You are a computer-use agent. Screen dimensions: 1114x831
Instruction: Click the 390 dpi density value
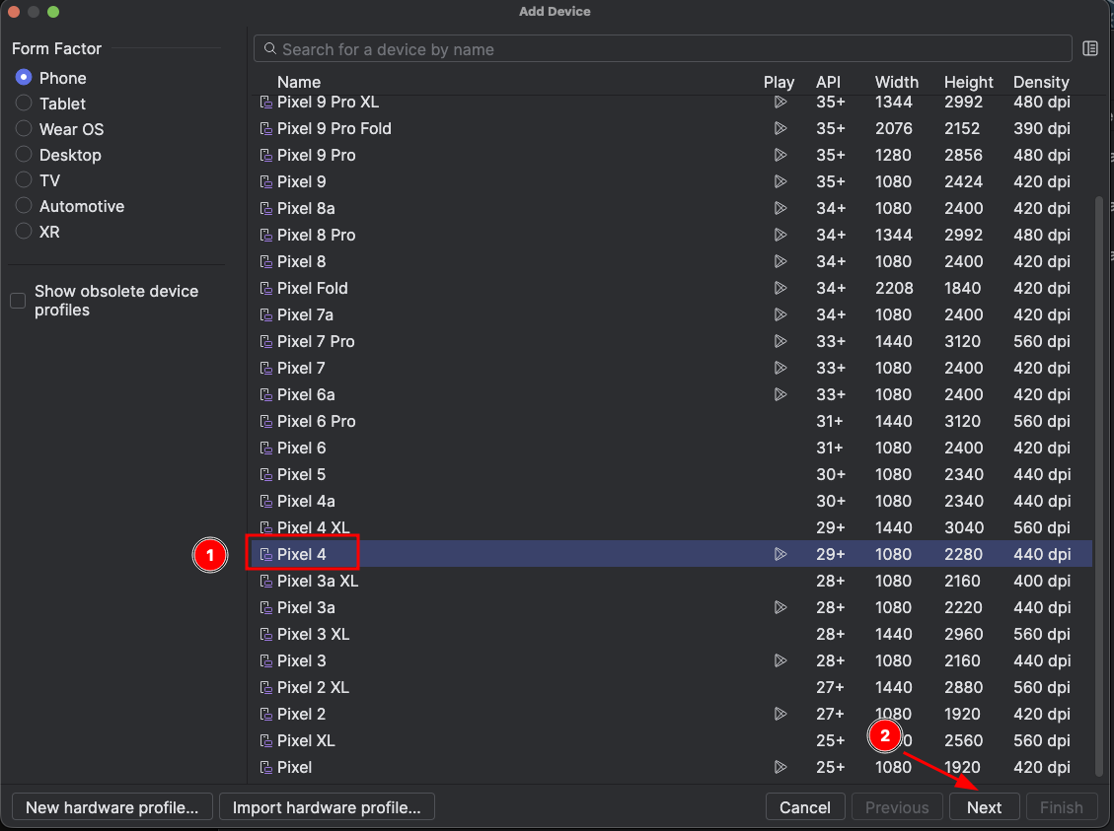tap(1042, 128)
